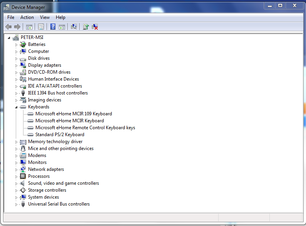Collapse the Keyboards category

(x=17, y=107)
